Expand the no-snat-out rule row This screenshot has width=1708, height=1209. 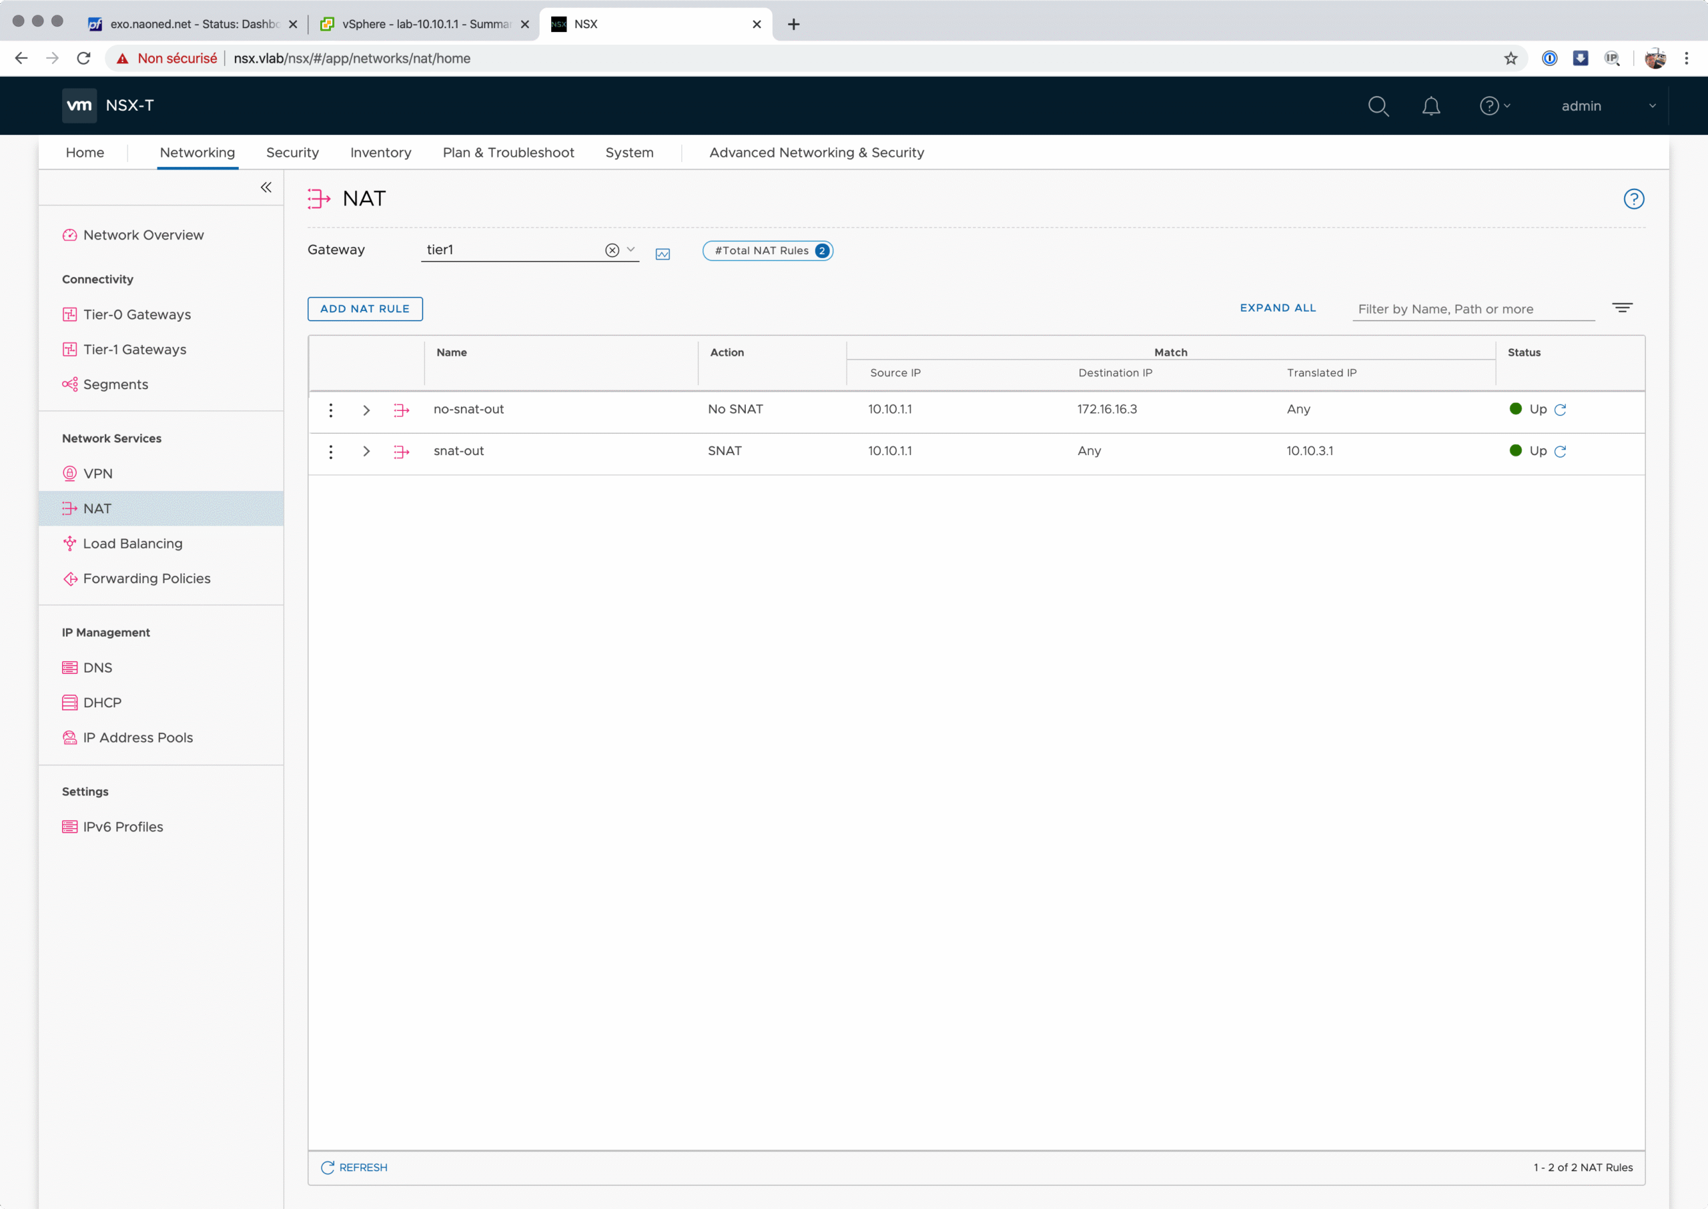[366, 410]
